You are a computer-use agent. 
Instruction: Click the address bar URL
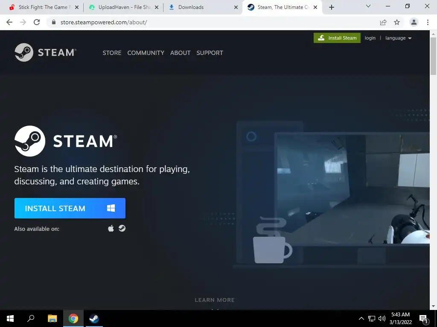click(104, 22)
